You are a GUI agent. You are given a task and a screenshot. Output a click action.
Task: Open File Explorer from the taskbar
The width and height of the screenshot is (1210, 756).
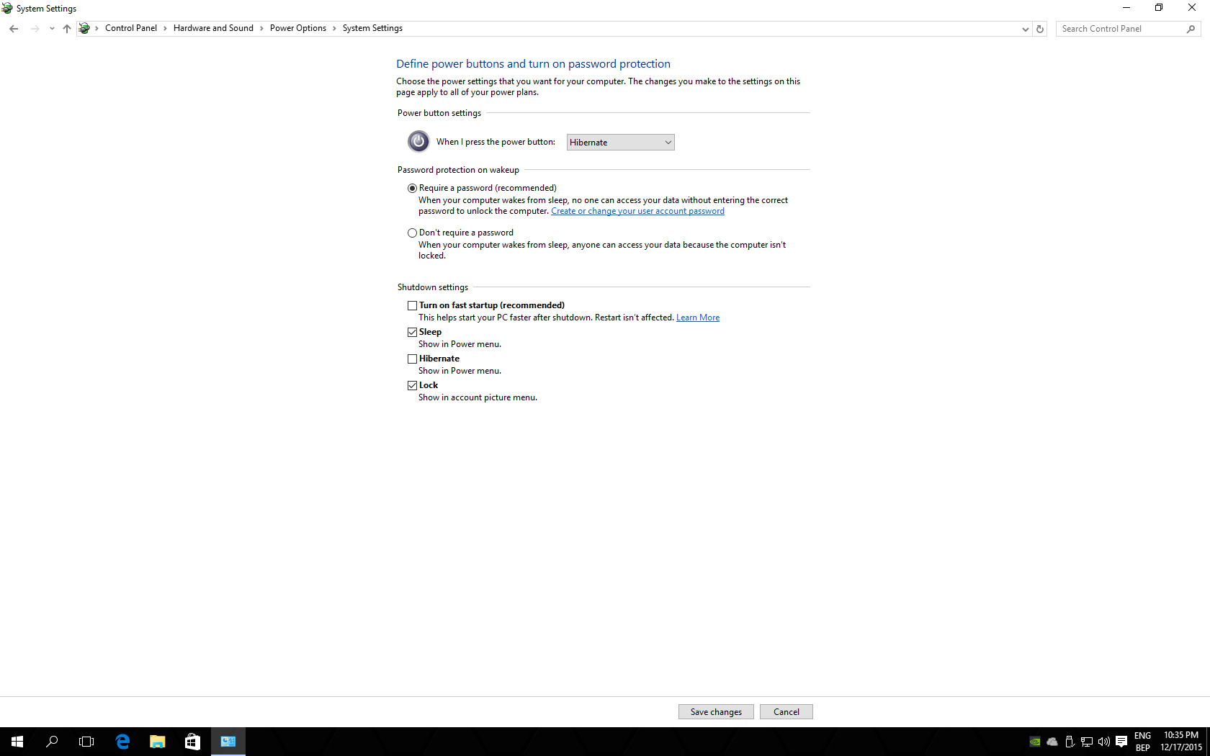pos(157,742)
